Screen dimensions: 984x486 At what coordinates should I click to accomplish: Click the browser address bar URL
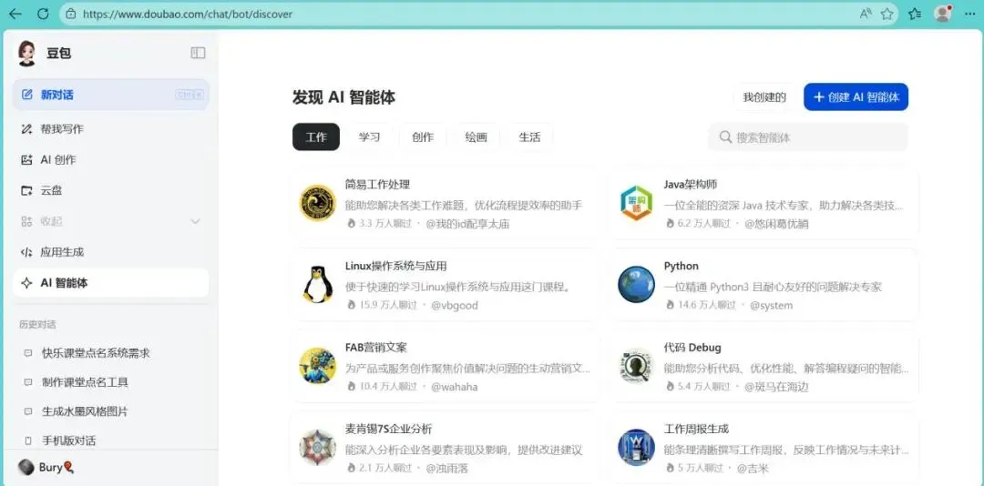188,13
